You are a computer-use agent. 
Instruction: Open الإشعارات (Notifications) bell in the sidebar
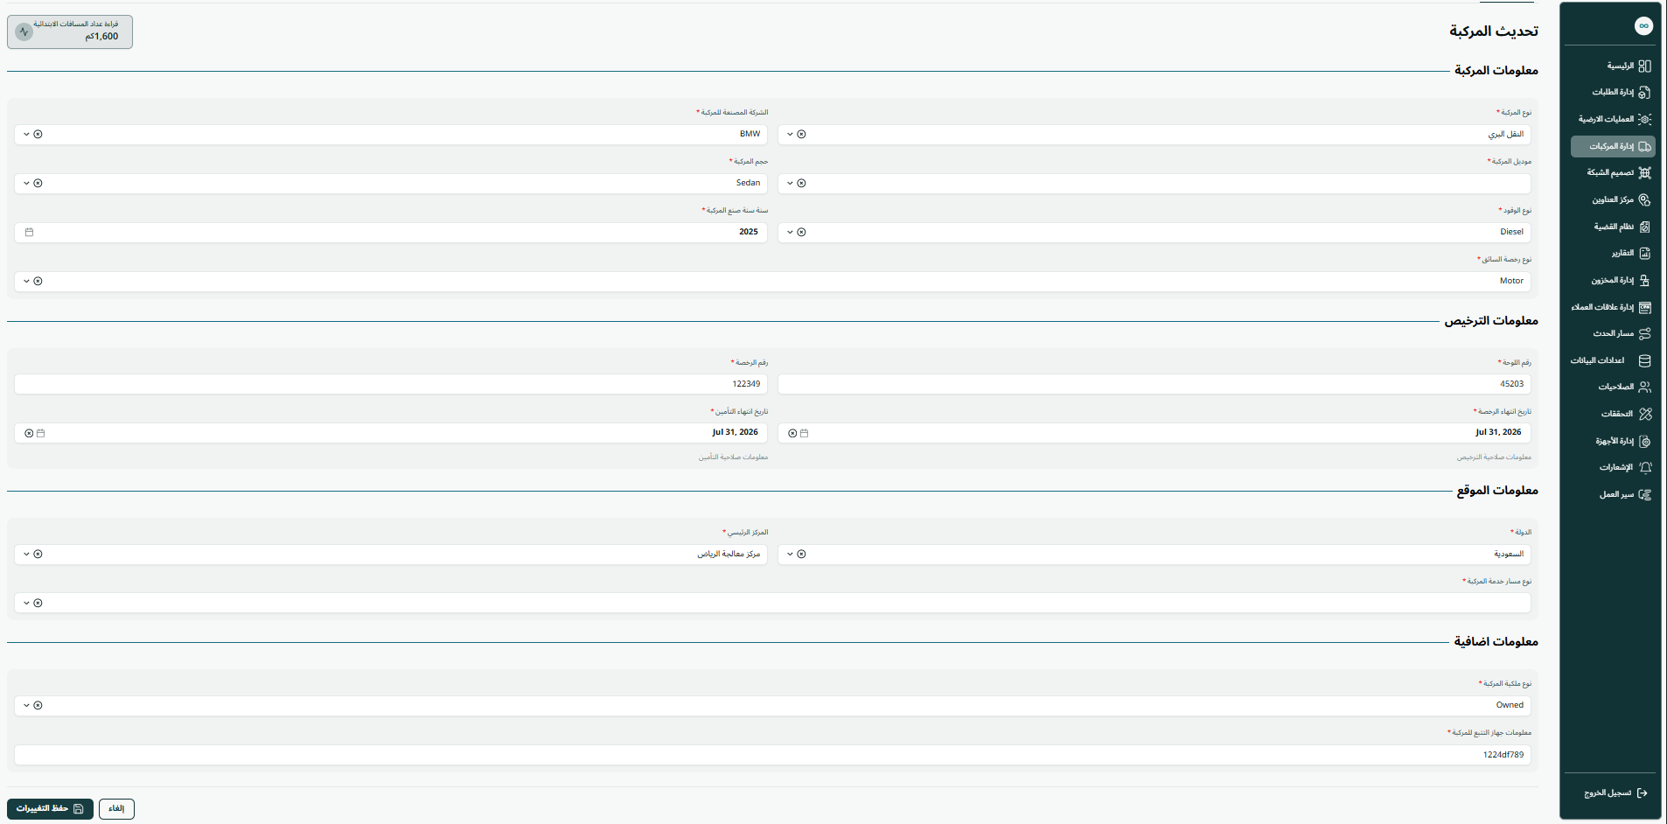coord(1645,467)
